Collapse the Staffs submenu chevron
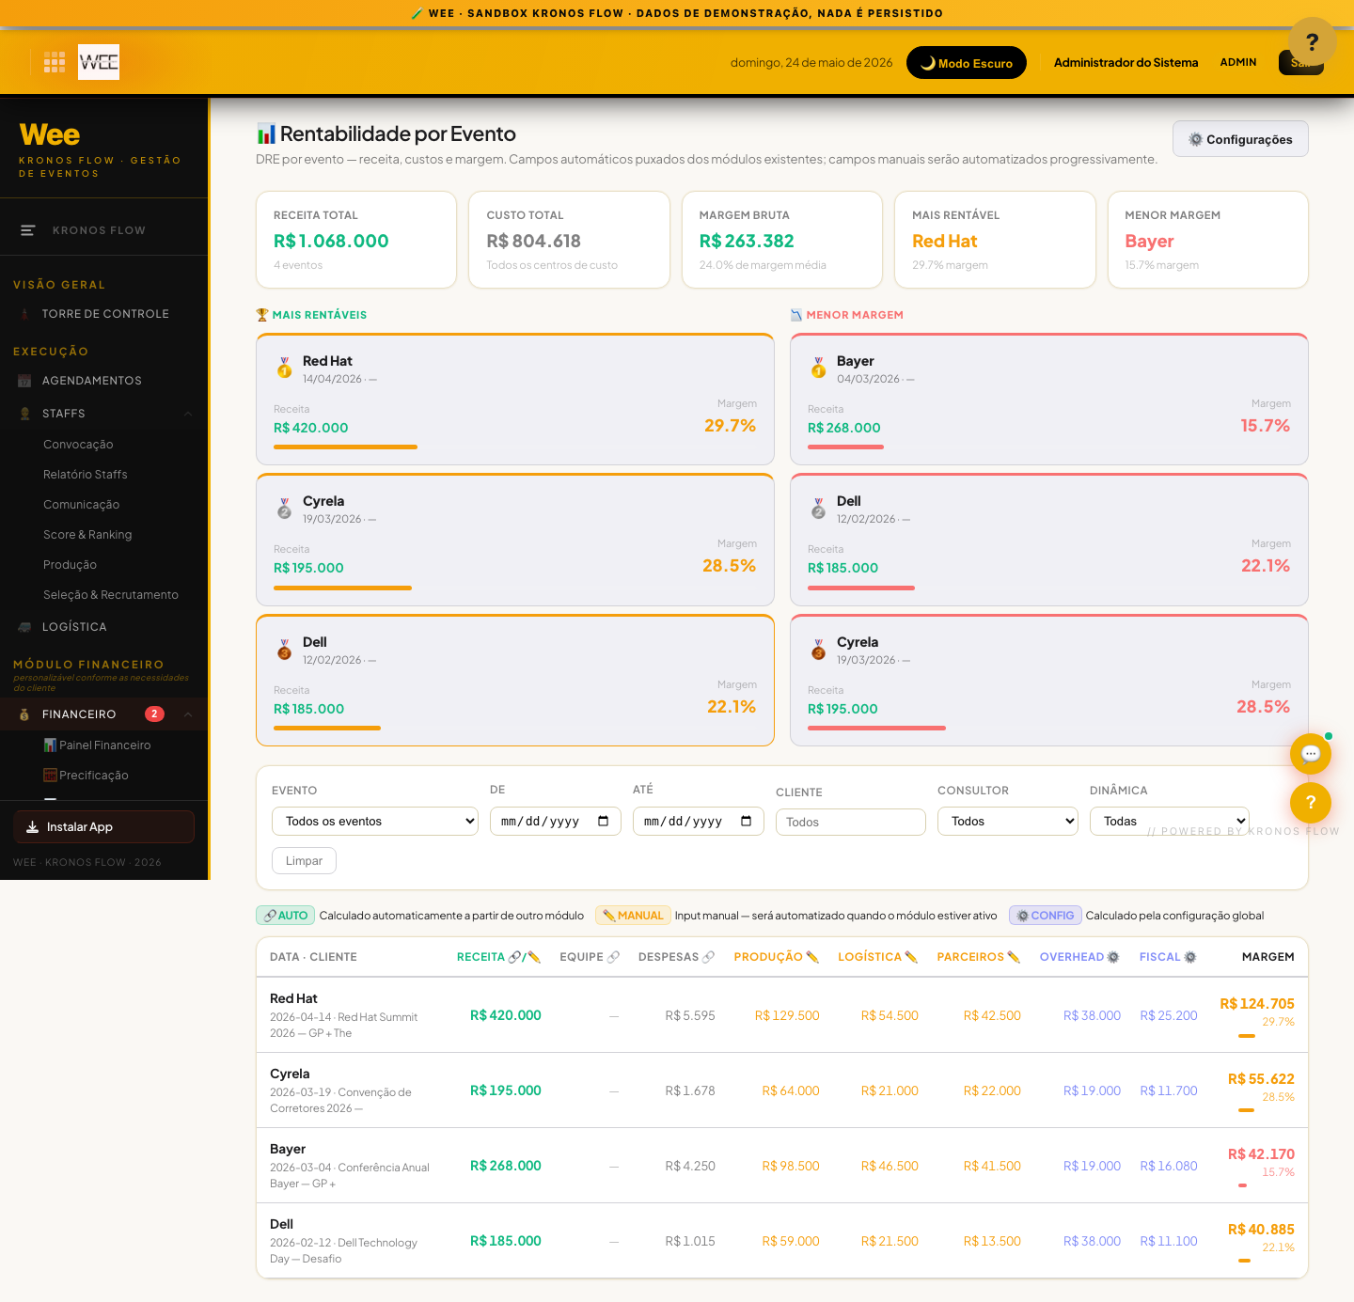This screenshot has width=1354, height=1302. tap(188, 414)
